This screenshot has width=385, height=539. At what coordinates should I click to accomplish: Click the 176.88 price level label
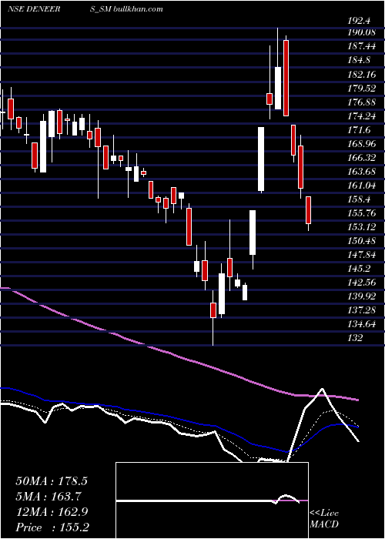(x=360, y=102)
